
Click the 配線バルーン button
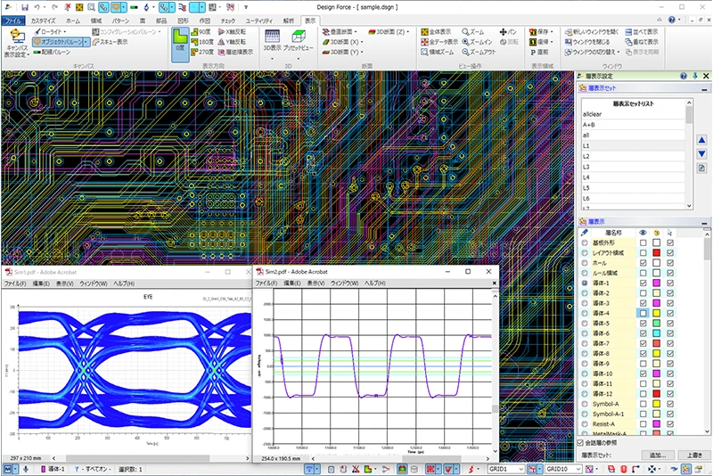(52, 52)
